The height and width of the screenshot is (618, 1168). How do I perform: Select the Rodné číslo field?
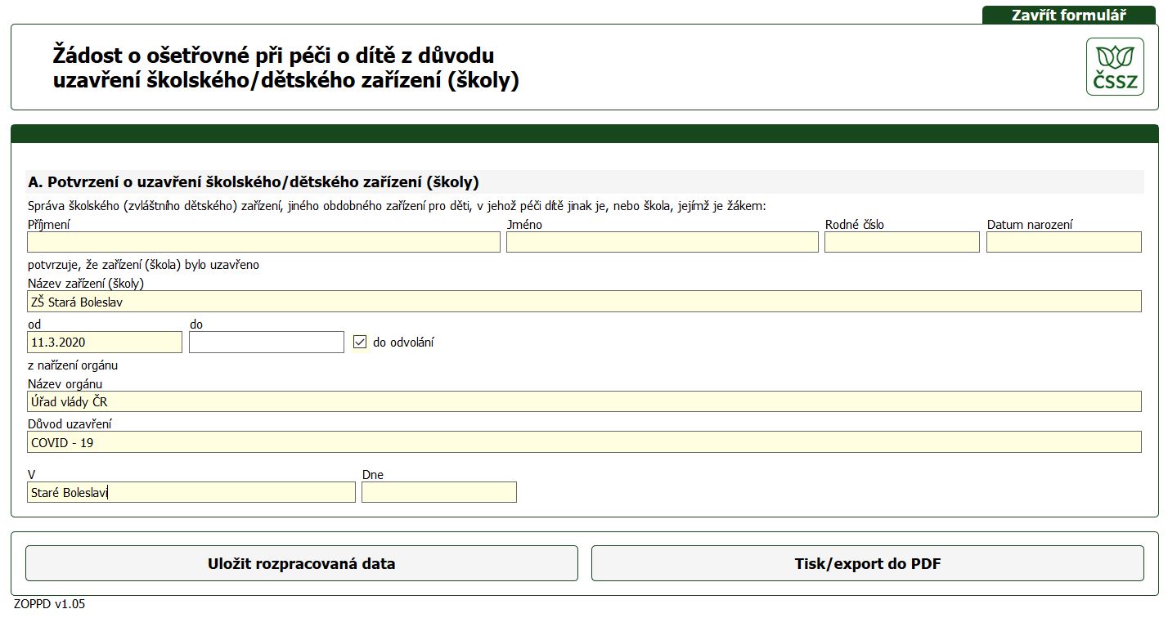point(901,242)
